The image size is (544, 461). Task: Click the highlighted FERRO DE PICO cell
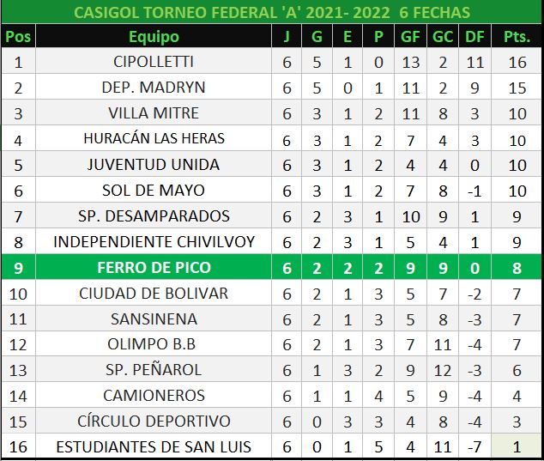click(154, 268)
